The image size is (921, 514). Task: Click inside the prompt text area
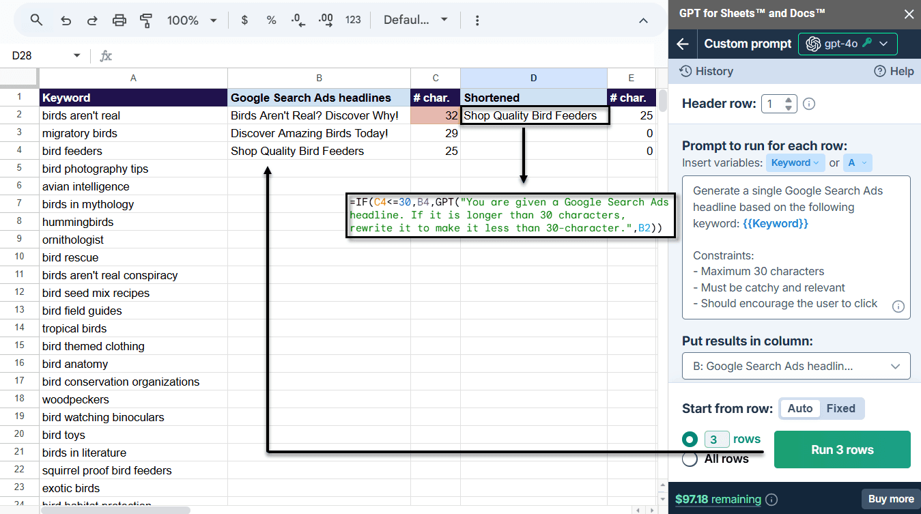tap(796, 247)
